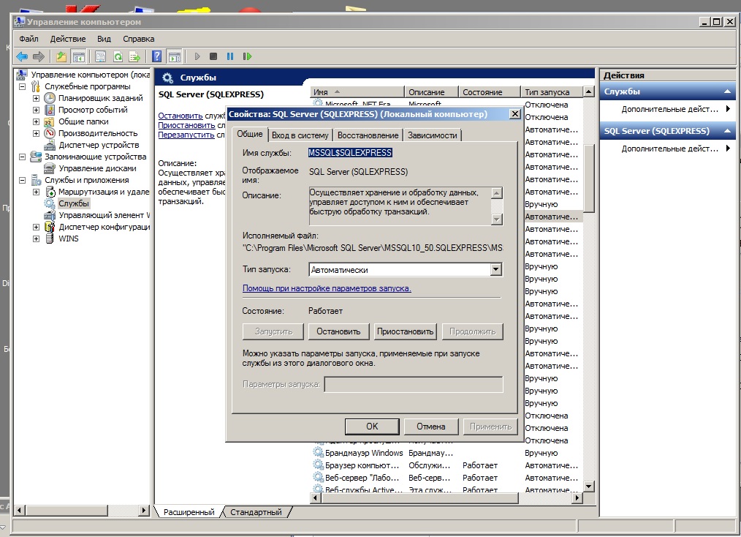The image size is (741, 537).
Task: Click the Forward arrow toolbar icon
Action: tap(39, 57)
